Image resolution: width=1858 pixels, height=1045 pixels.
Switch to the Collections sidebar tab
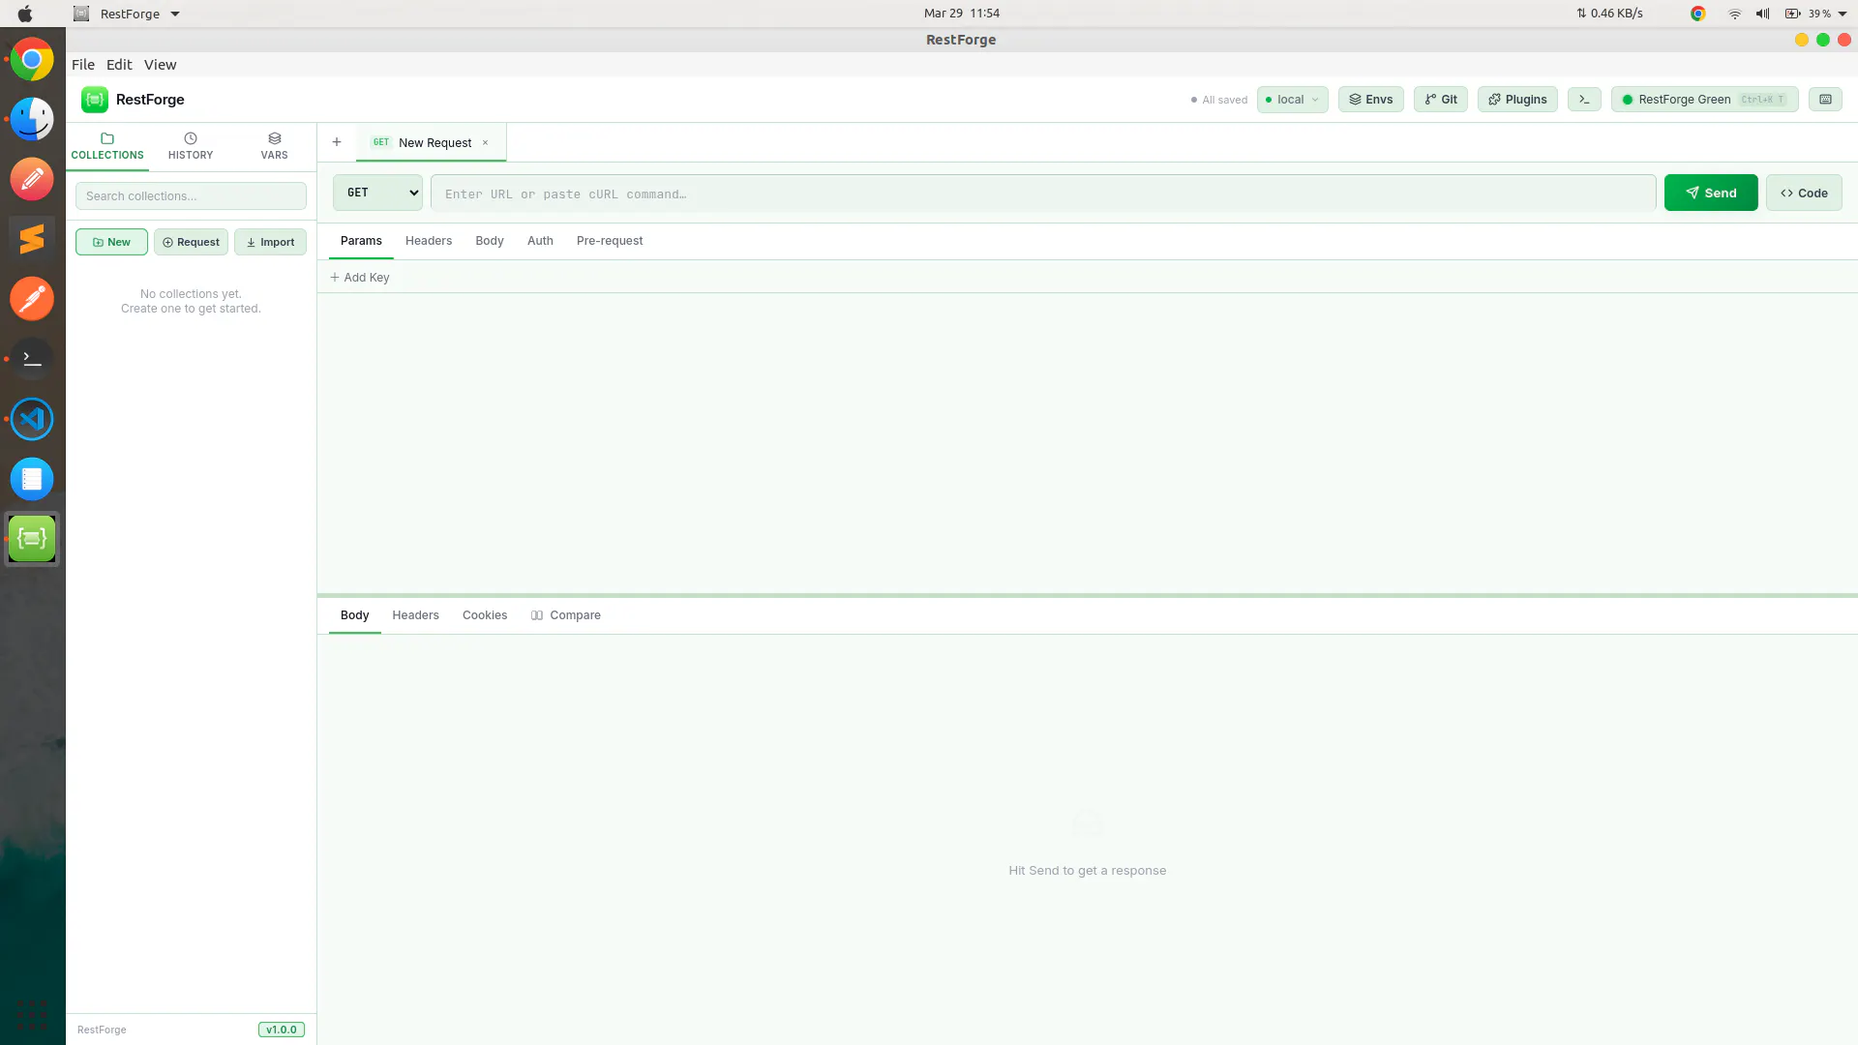click(x=107, y=146)
